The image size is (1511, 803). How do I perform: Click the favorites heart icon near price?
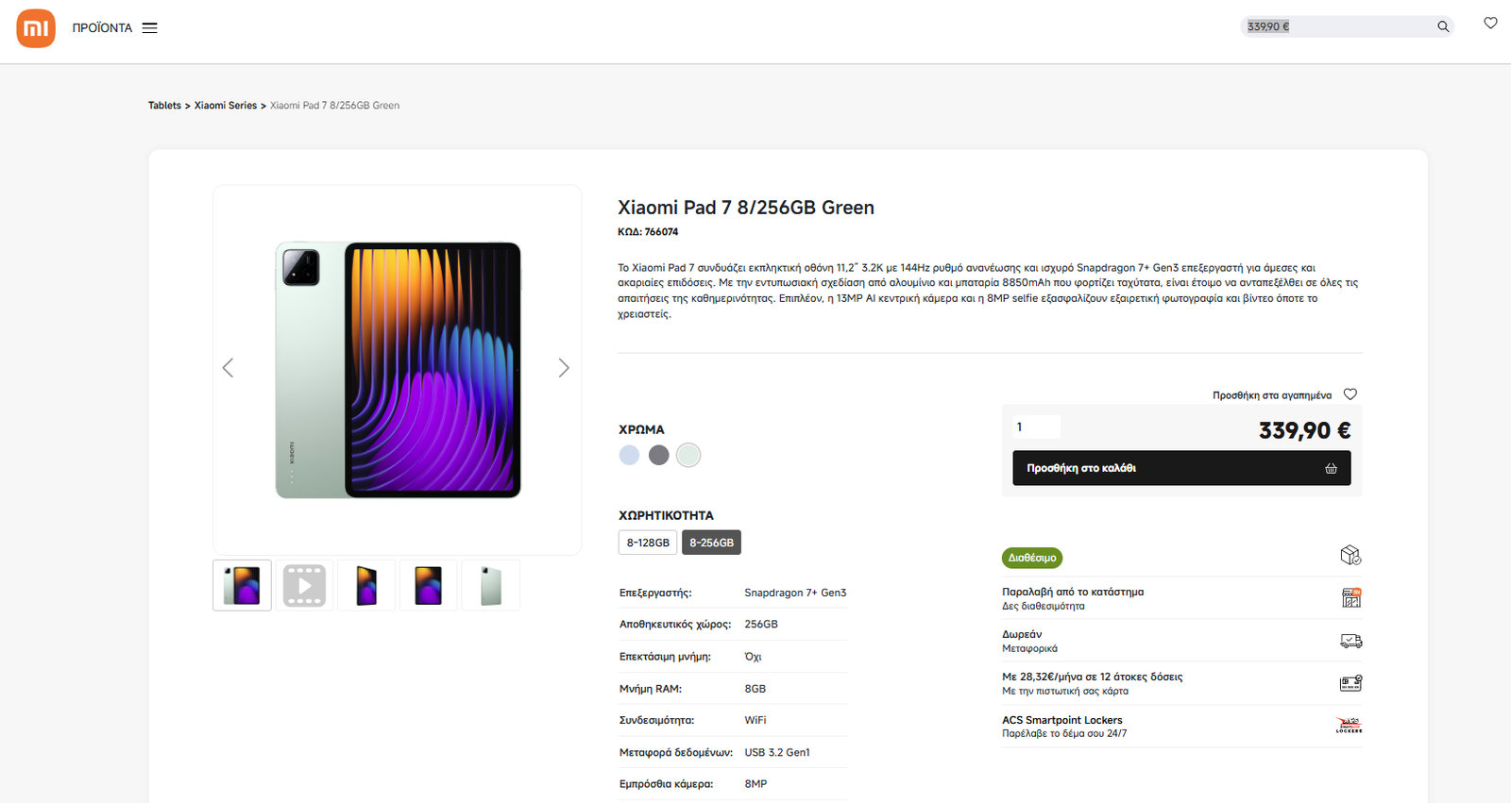pos(1350,394)
